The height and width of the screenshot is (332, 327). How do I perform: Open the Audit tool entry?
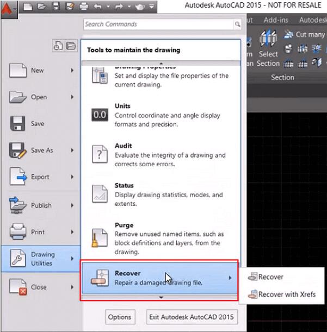coord(161,154)
